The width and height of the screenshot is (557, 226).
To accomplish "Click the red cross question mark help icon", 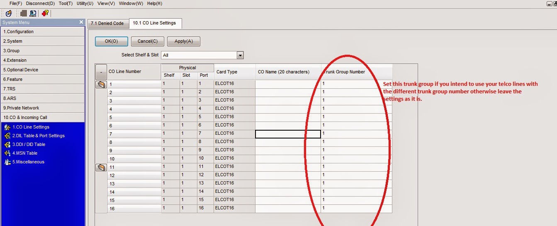I will click(x=45, y=13).
